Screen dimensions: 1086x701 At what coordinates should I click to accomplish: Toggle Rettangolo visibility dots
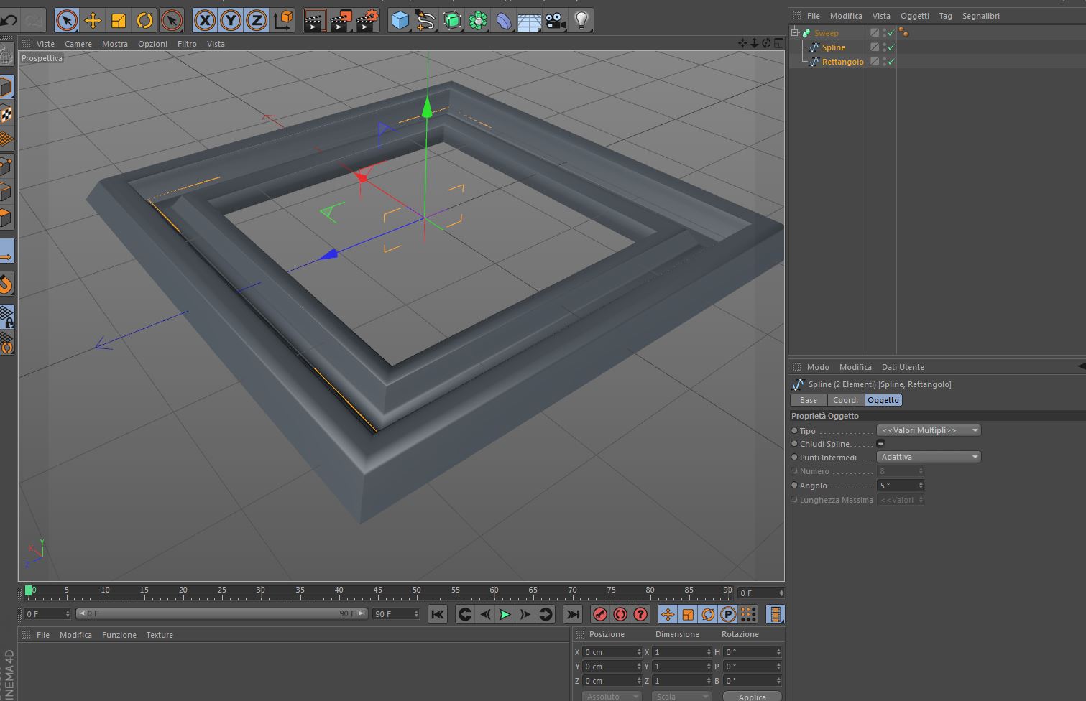884,62
